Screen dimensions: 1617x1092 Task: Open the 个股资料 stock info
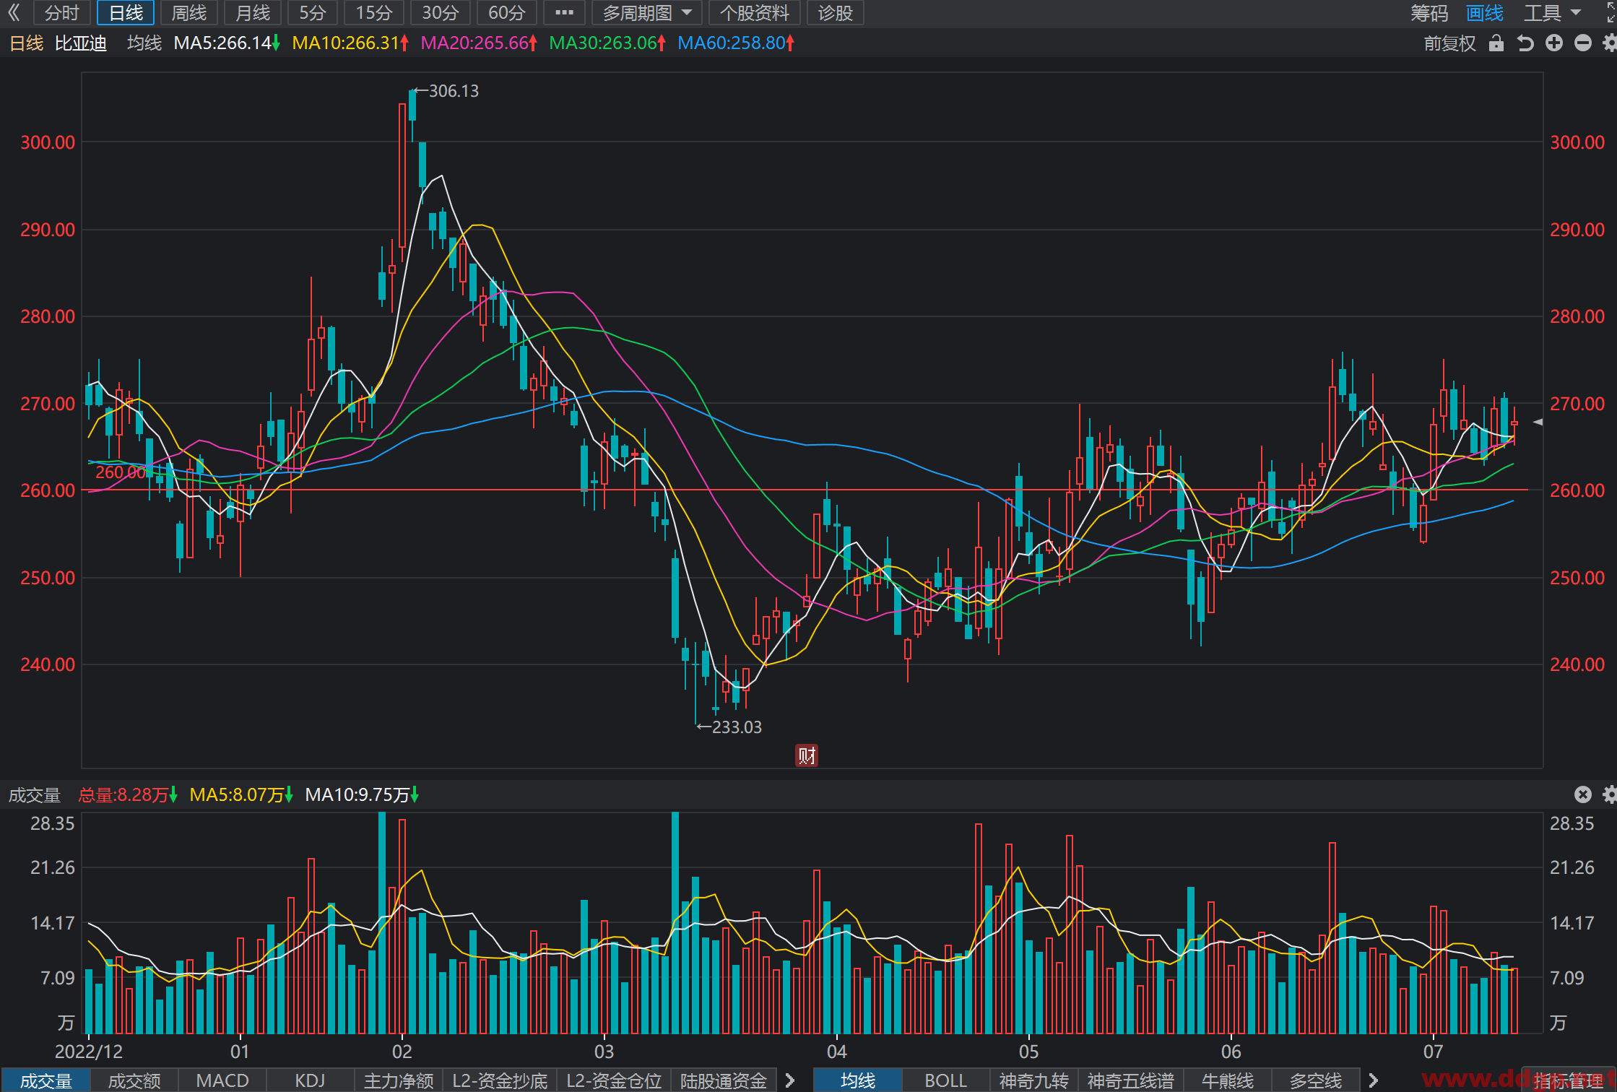point(755,13)
